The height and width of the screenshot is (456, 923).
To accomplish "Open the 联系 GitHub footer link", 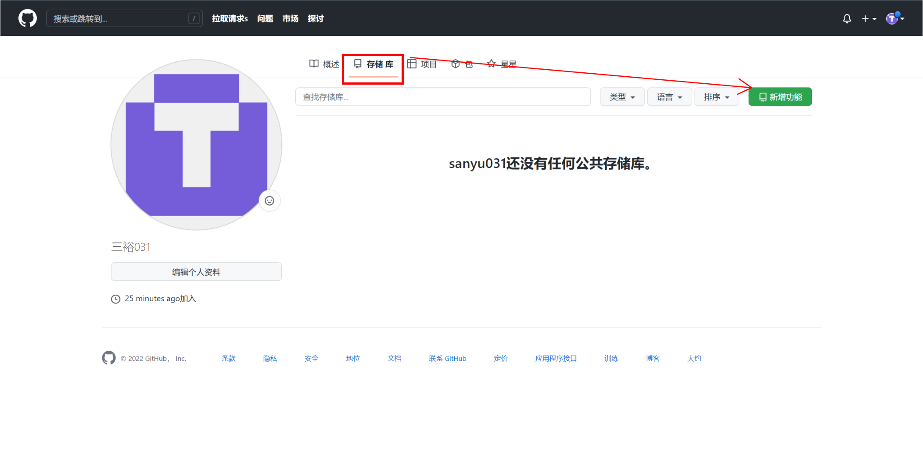I will click(447, 358).
